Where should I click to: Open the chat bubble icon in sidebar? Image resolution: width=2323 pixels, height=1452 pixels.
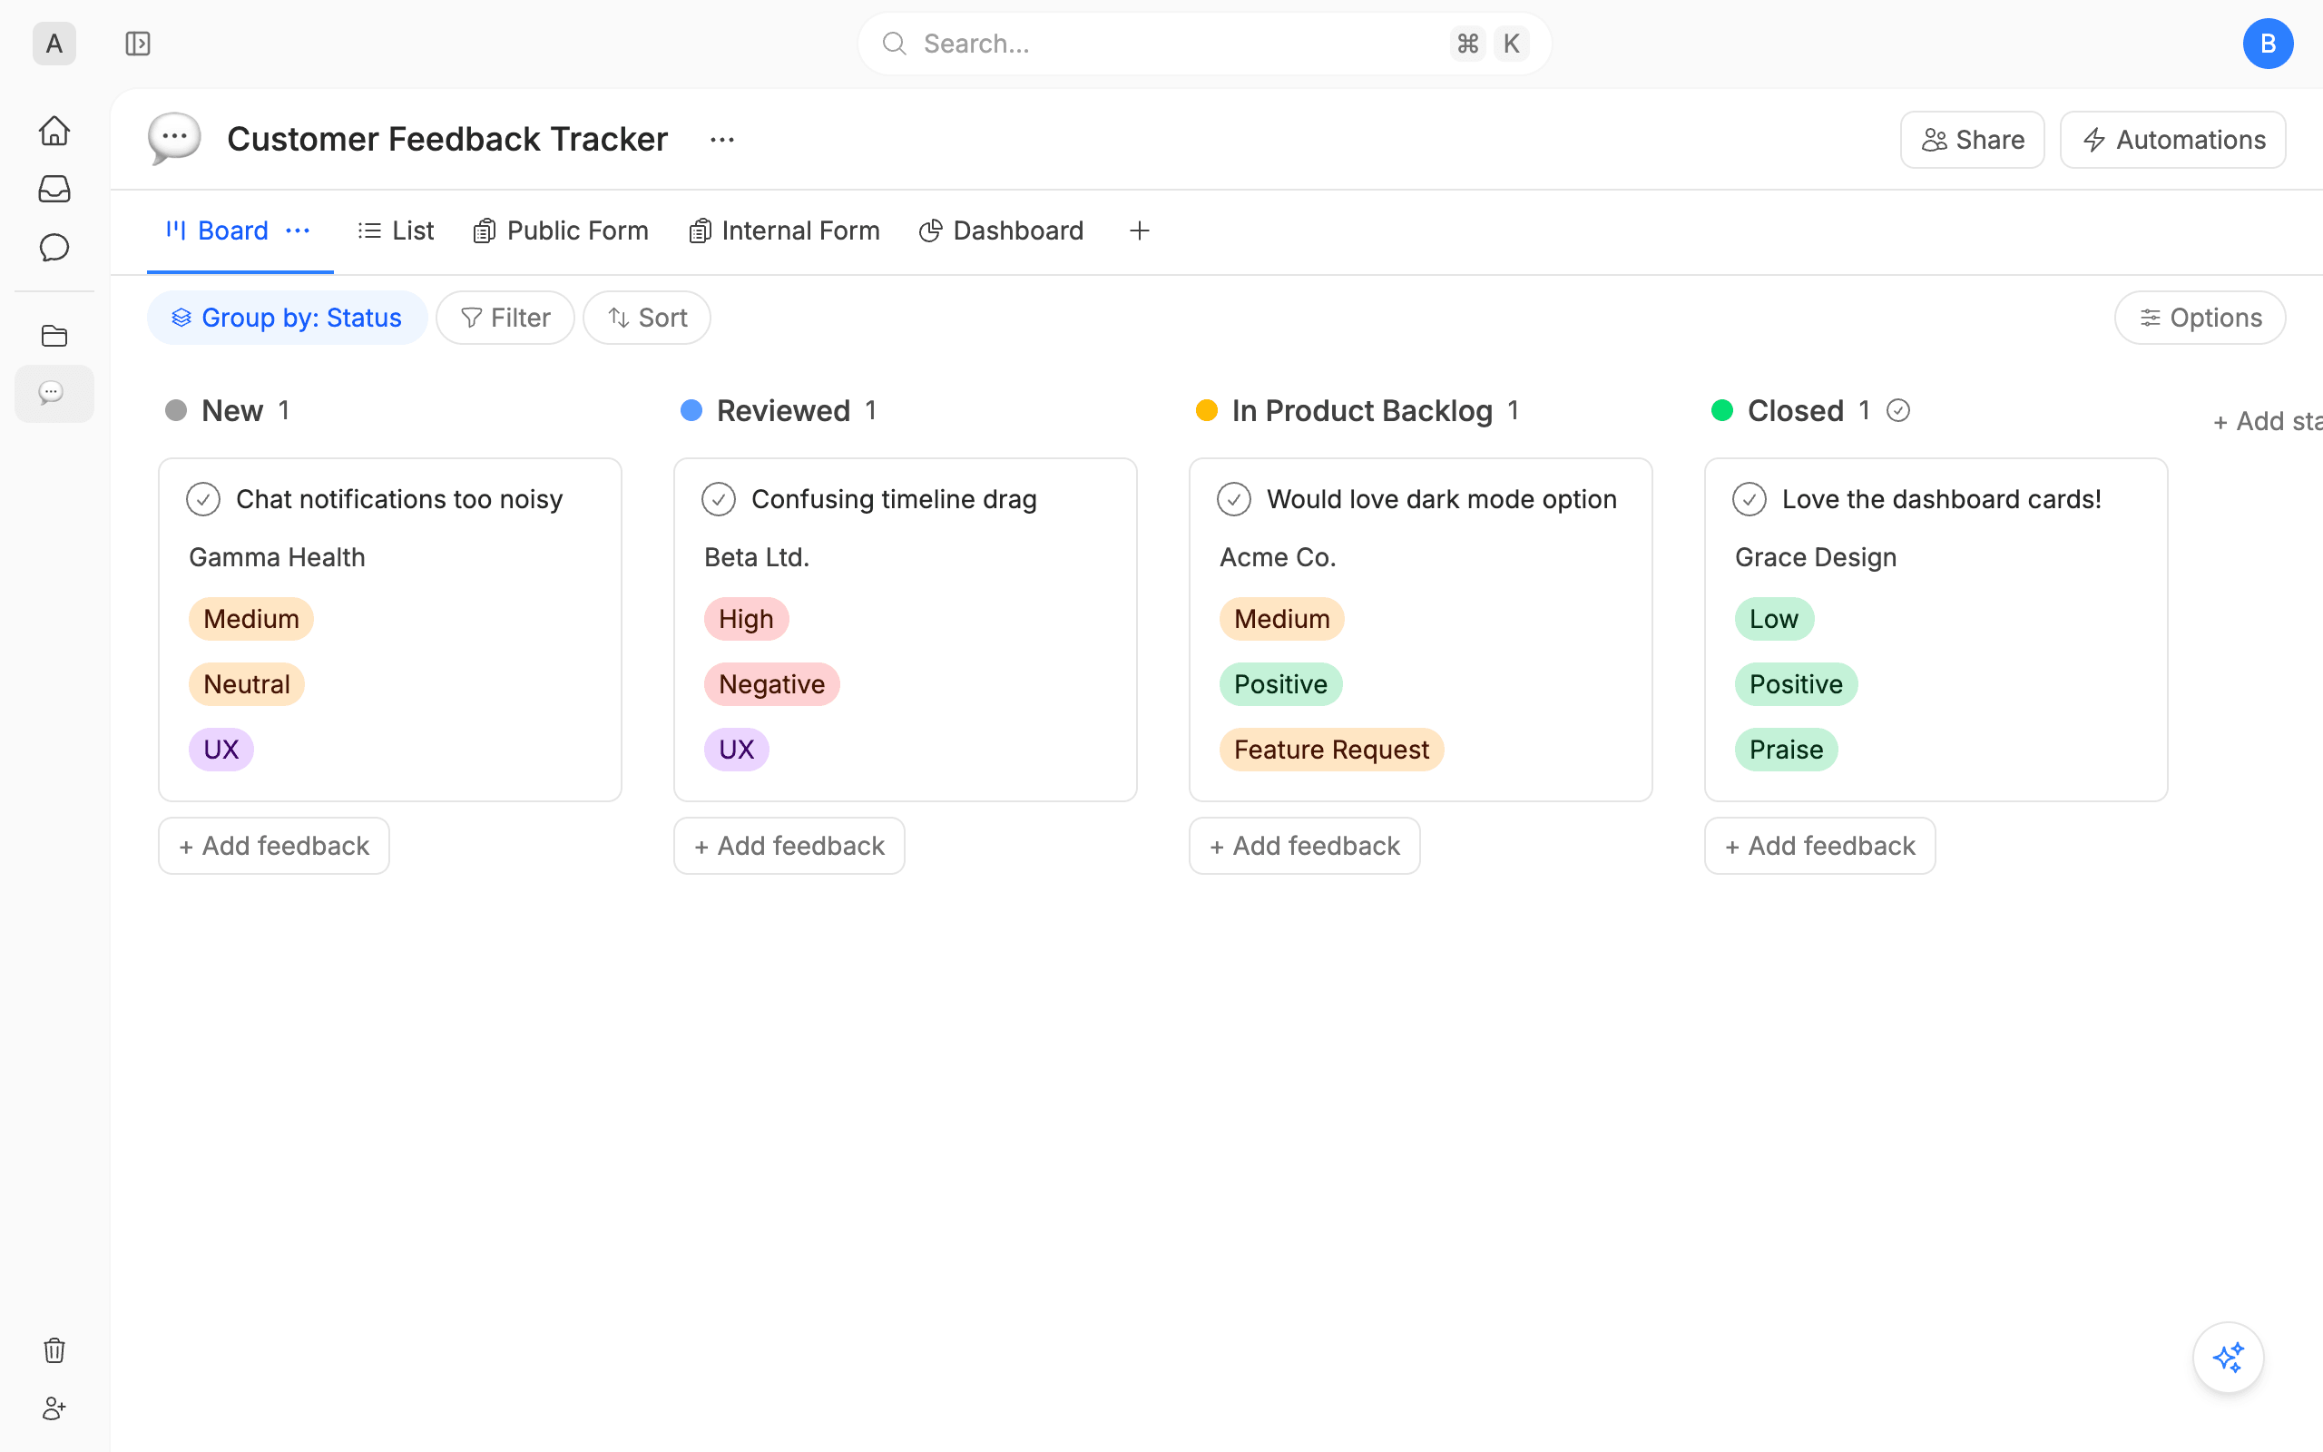(x=54, y=248)
